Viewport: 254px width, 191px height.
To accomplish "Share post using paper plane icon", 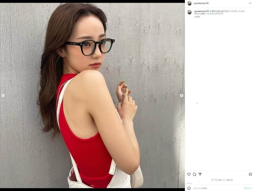I will [x=200, y=174].
